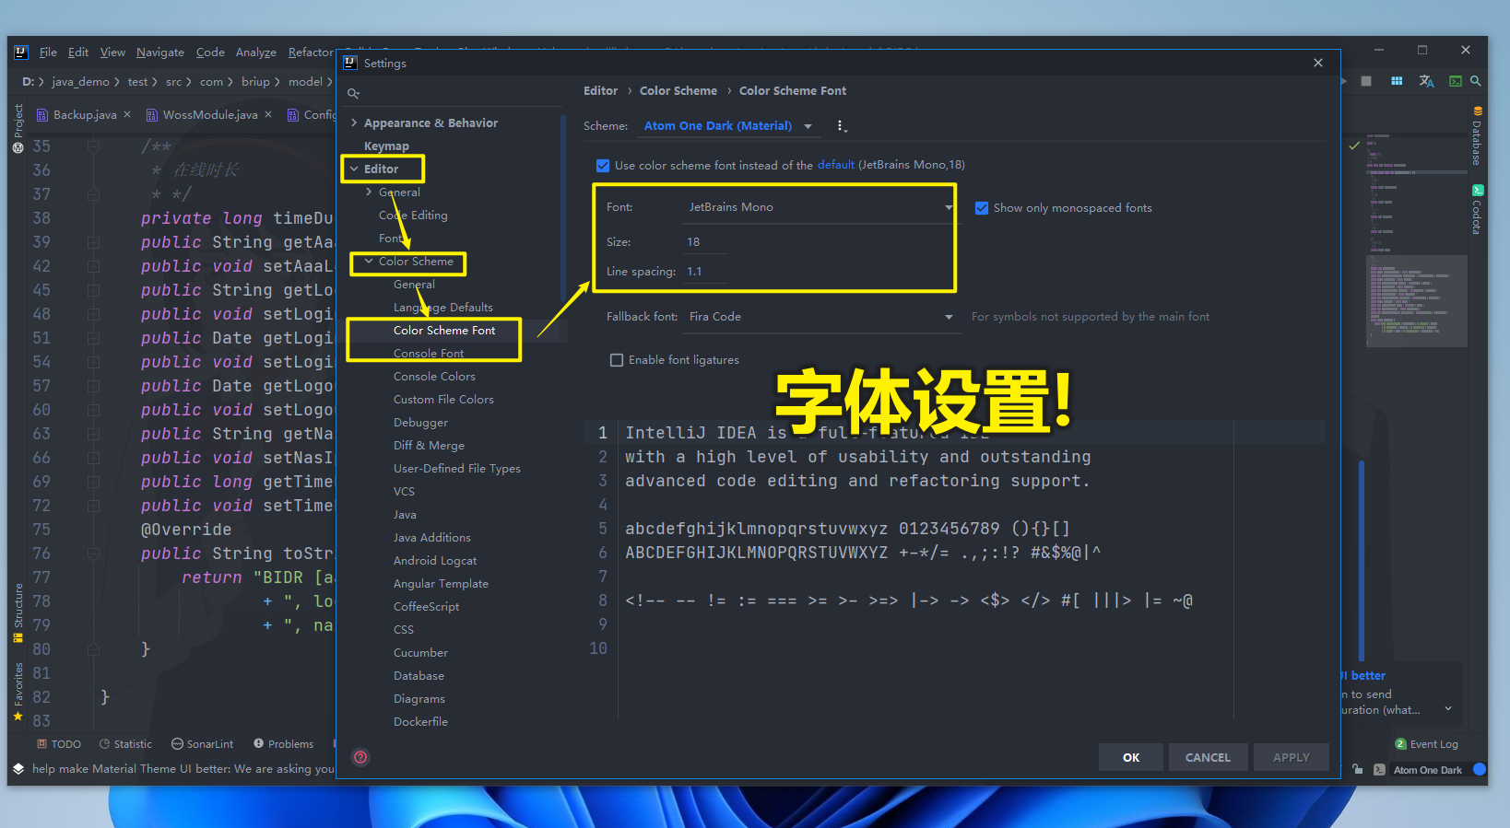Open the Navigate menu

click(160, 52)
